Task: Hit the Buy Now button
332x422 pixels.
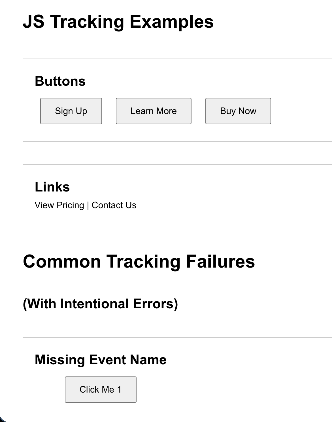Action: point(238,111)
